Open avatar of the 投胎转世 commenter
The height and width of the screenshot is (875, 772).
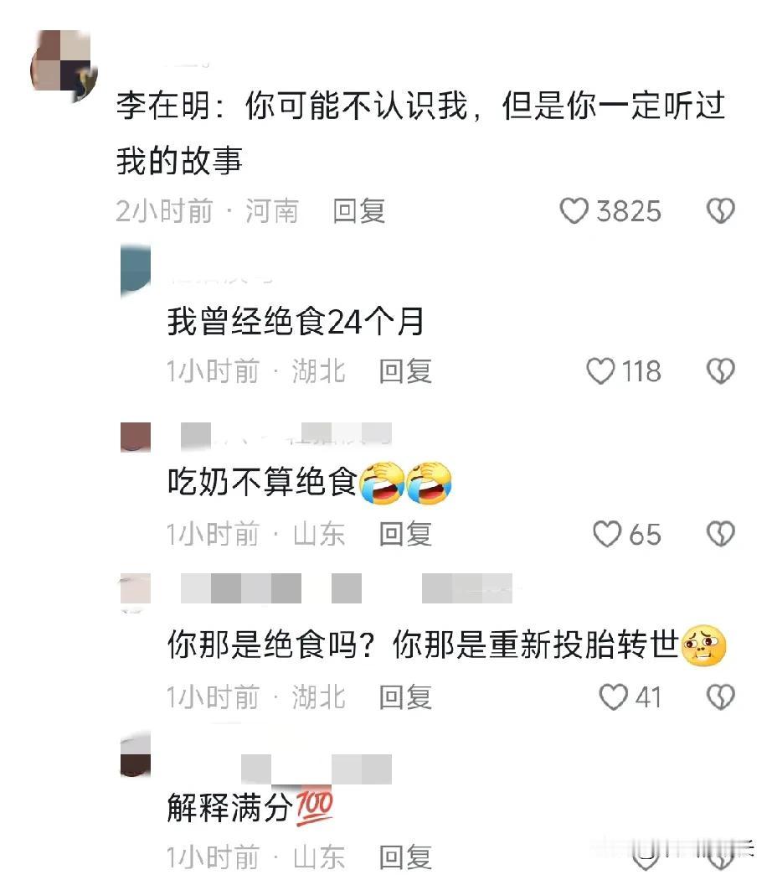click(136, 590)
